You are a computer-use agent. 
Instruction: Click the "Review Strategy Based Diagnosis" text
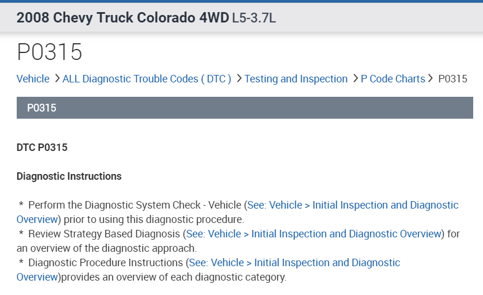(x=104, y=234)
